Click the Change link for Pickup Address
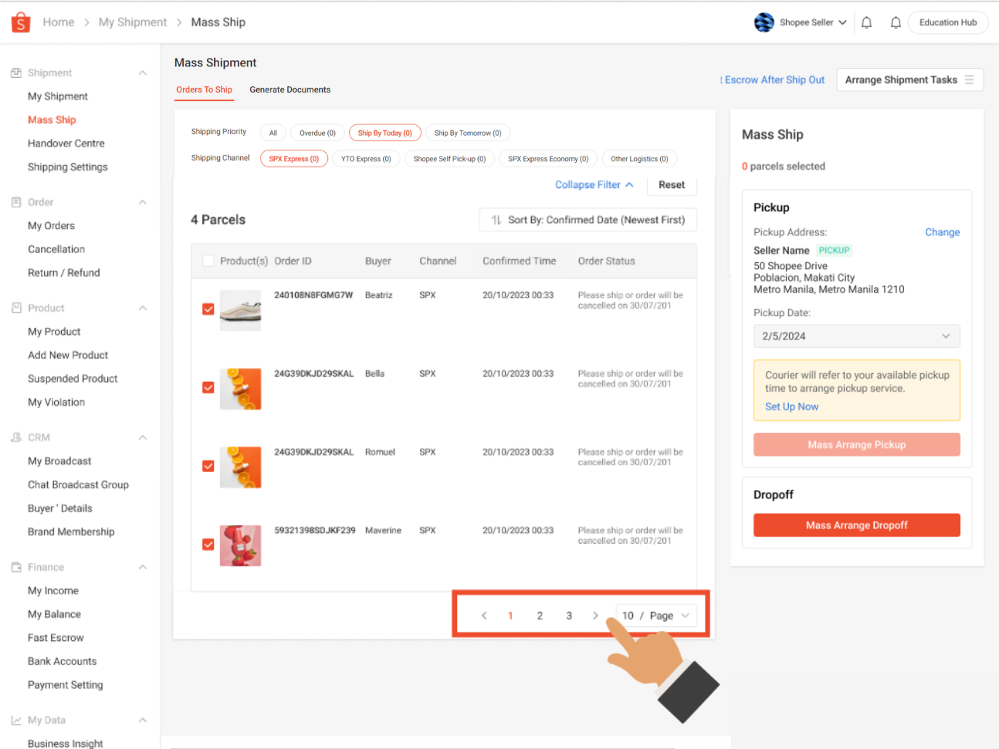Image resolution: width=999 pixels, height=749 pixels. pyautogui.click(x=942, y=231)
